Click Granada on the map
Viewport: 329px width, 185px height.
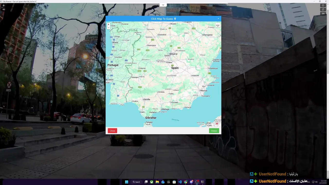point(175,102)
